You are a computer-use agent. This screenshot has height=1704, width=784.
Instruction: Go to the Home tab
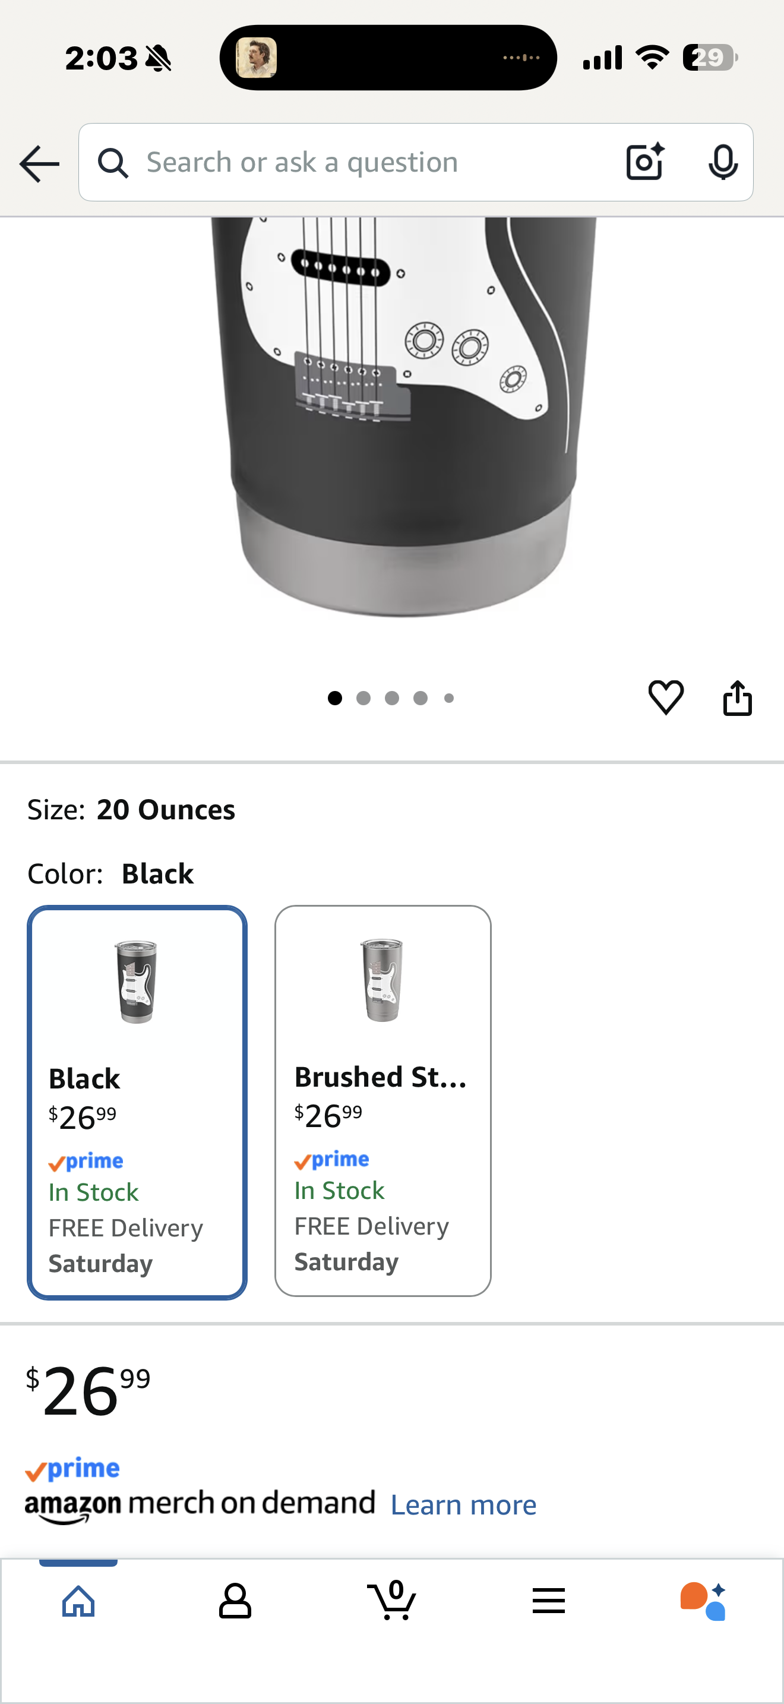tap(78, 1601)
